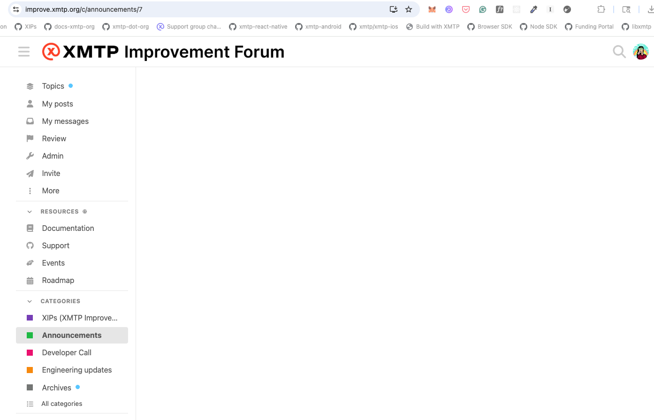654x420 pixels.
Task: Click the browser Extensions puzzle icon
Action: coord(601,9)
